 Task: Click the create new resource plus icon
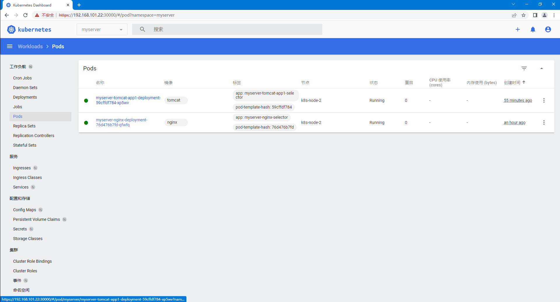(518, 29)
